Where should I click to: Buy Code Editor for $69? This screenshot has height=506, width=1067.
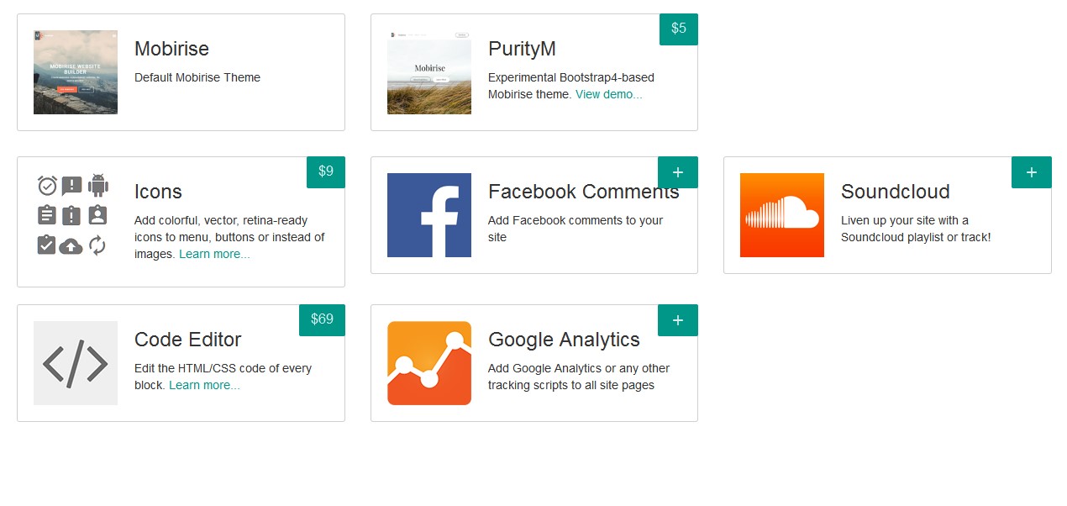(322, 319)
